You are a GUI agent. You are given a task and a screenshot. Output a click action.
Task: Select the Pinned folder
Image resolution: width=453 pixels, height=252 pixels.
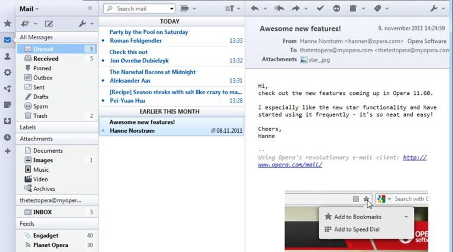click(57, 68)
